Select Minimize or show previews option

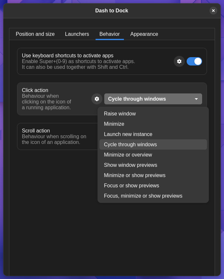coord(153,175)
